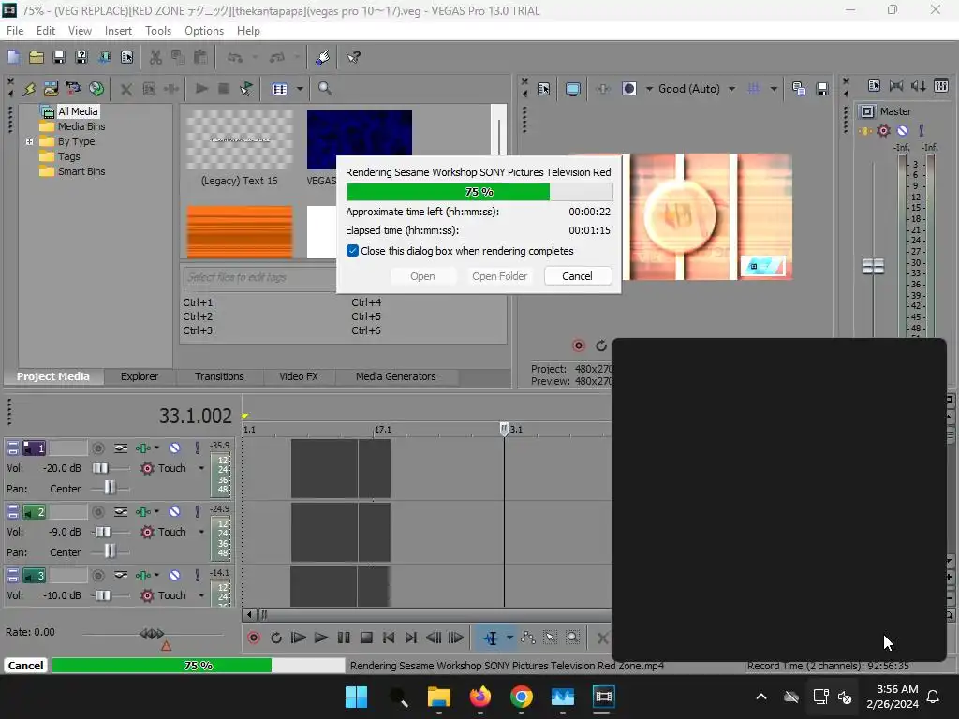
Task: Open the media Views dropdown arrow
Action: [300, 89]
